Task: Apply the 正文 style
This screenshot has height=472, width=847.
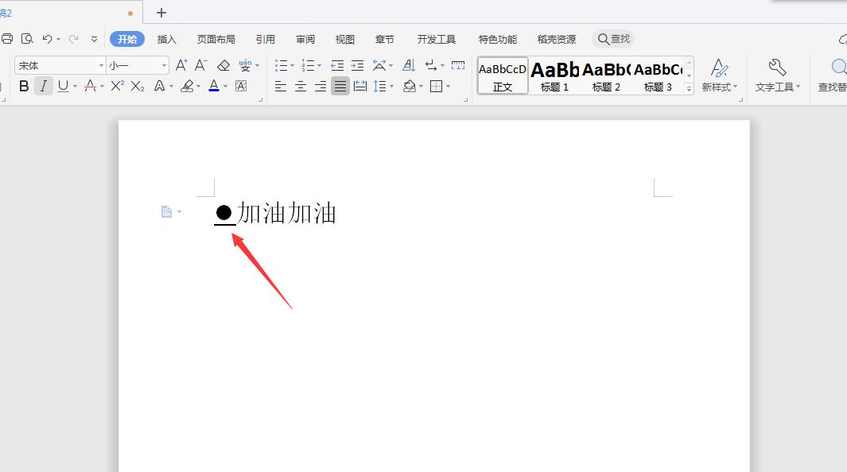Action: (502, 74)
